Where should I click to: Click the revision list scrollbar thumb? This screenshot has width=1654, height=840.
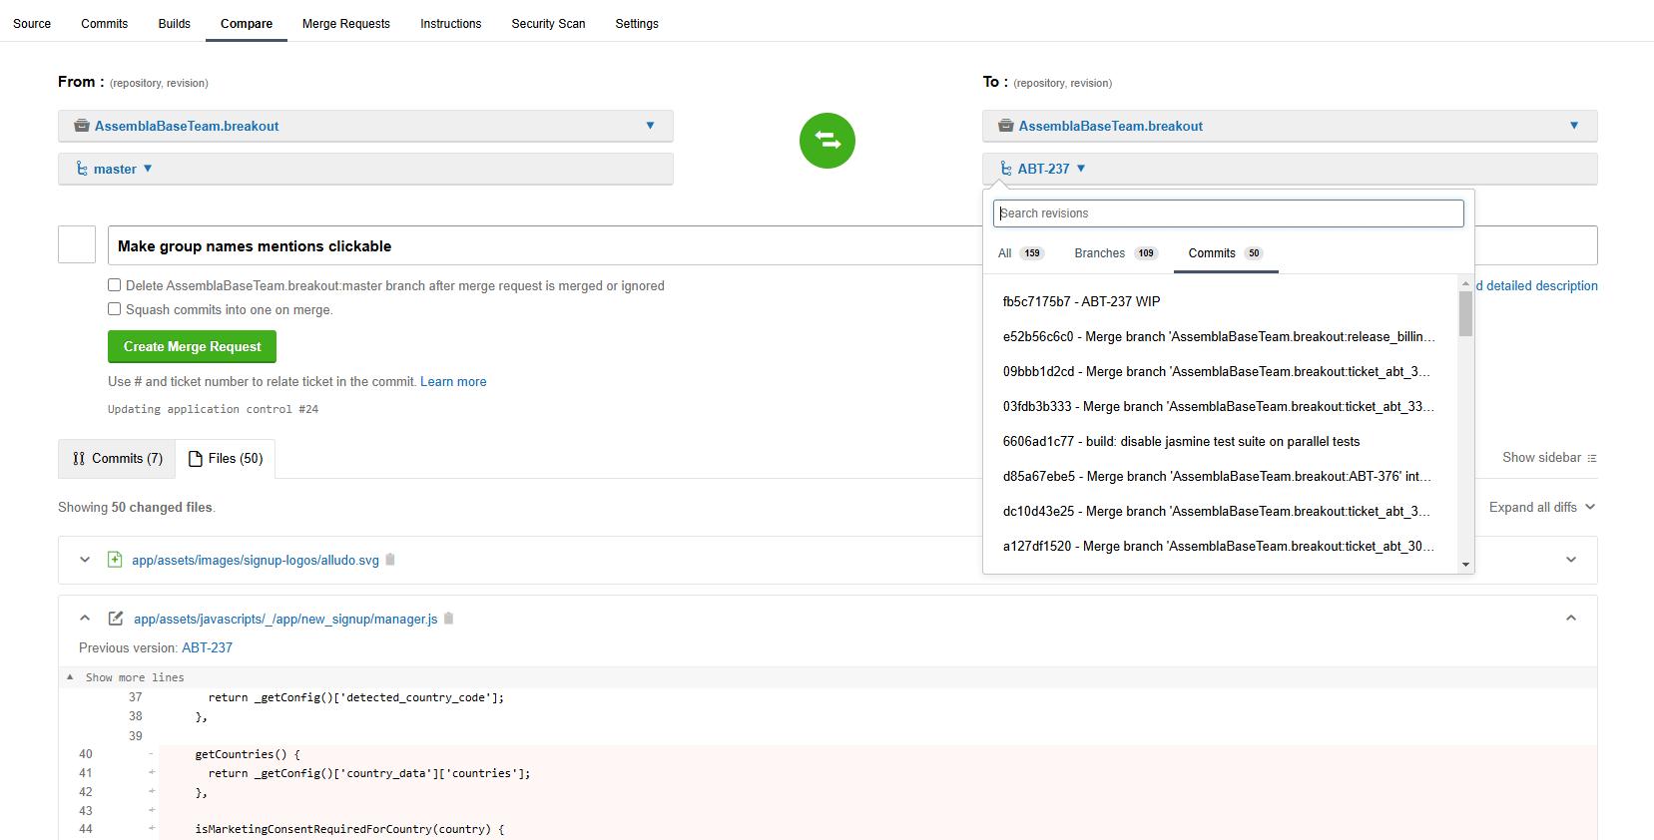coord(1465,313)
